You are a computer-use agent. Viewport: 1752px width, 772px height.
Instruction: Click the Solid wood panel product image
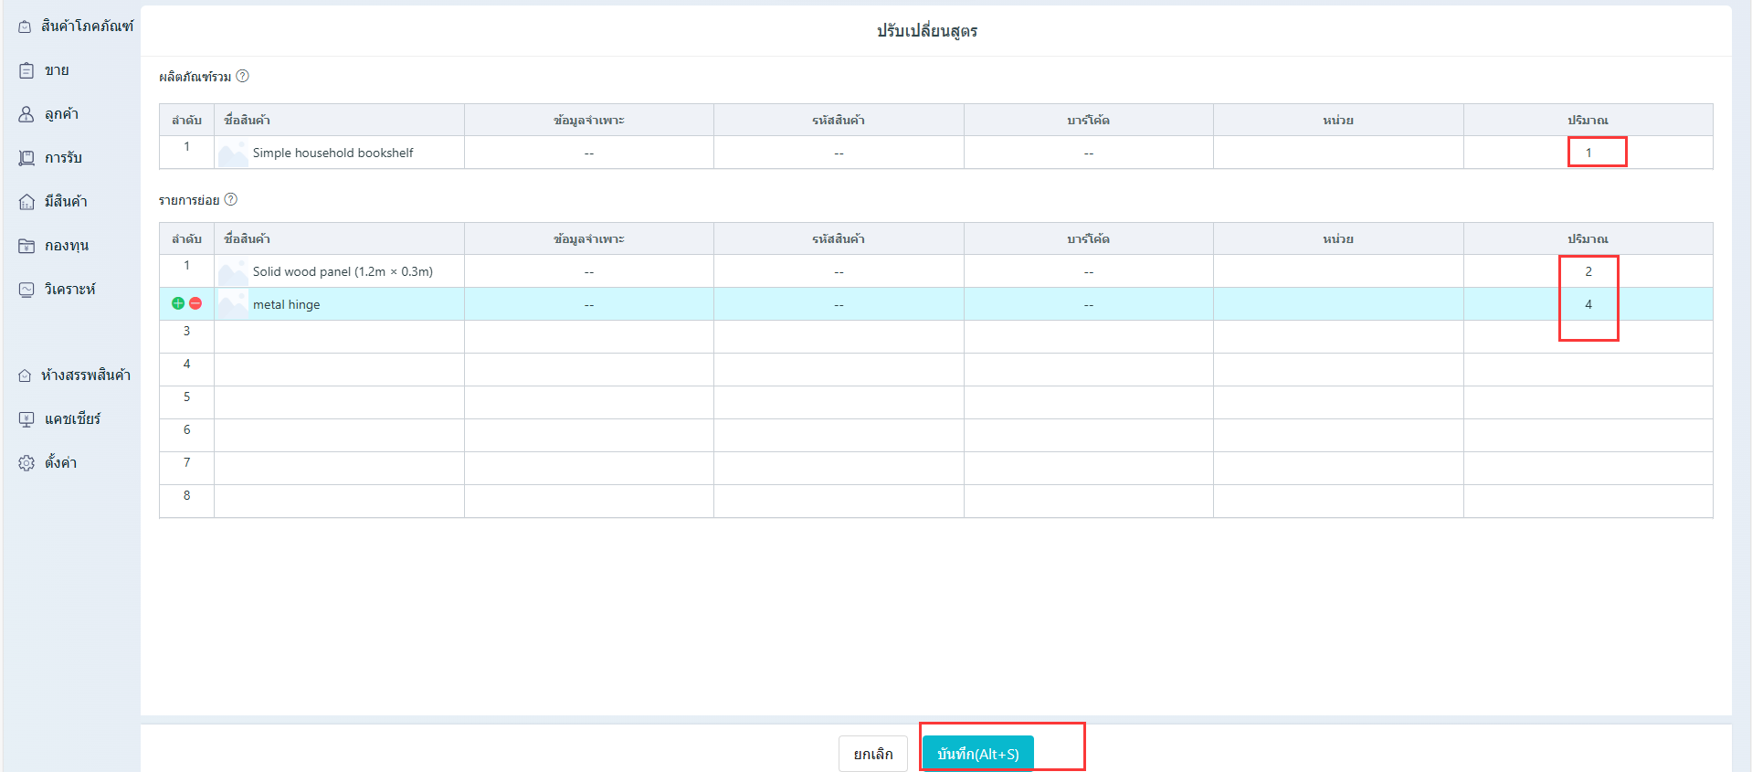(233, 272)
